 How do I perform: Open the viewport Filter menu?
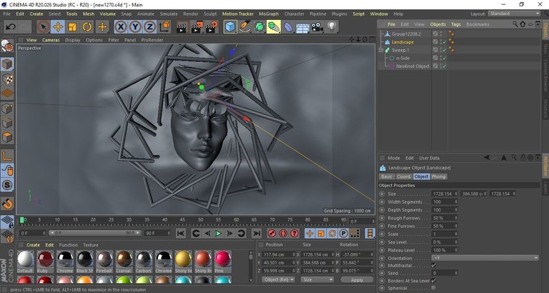114,40
